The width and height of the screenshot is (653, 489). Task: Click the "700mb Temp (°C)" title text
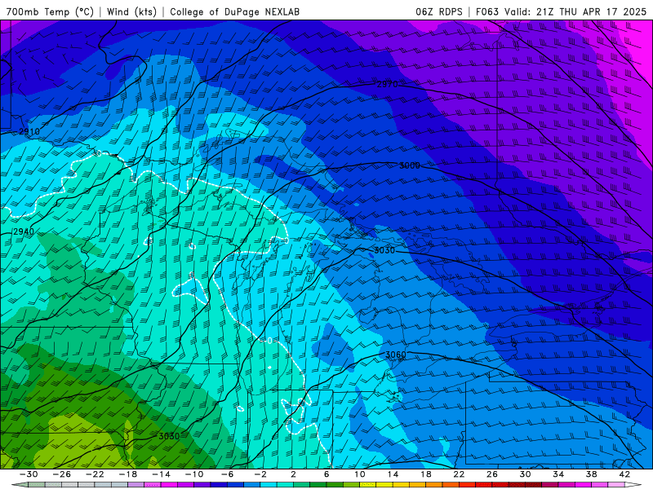pyautogui.click(x=50, y=11)
